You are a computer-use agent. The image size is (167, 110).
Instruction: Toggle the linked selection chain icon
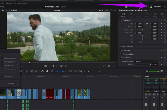[47, 71]
